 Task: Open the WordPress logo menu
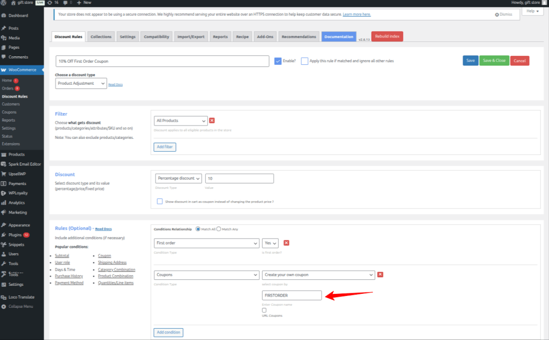point(5,3)
